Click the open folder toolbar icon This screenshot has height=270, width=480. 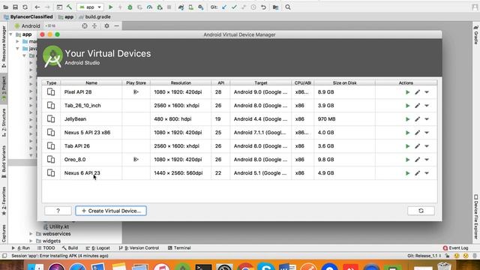point(5,7)
